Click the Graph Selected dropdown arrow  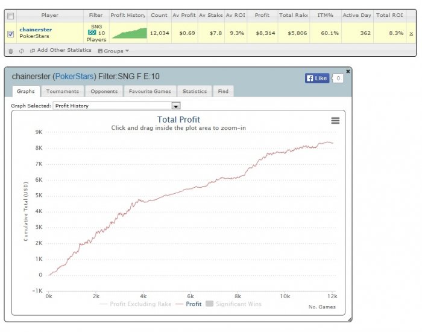176,106
